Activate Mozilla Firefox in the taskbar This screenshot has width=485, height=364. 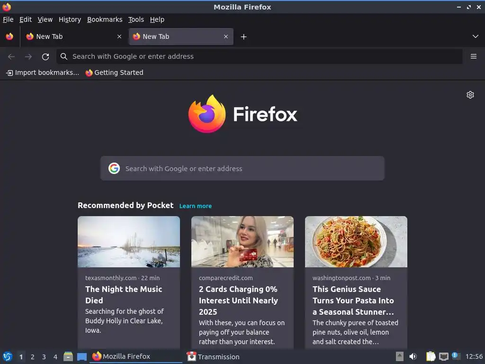coord(136,356)
